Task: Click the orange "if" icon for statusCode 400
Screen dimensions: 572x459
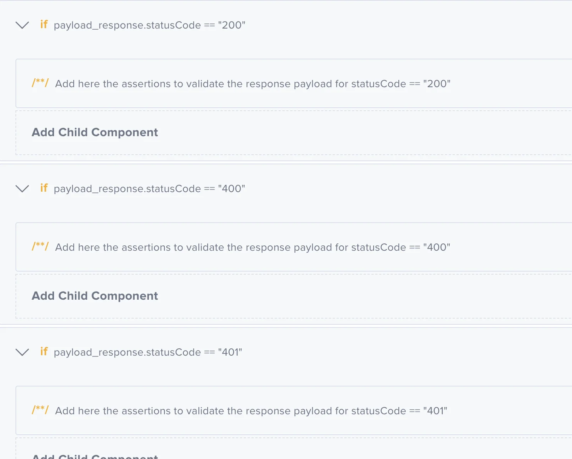Action: [x=44, y=188]
